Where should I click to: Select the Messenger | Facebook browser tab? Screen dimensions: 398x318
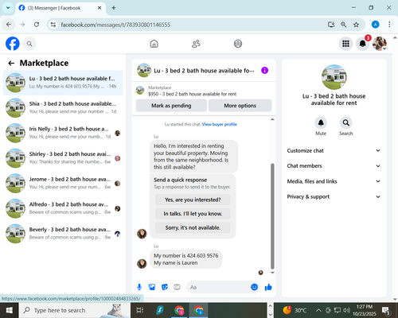pos(60,8)
